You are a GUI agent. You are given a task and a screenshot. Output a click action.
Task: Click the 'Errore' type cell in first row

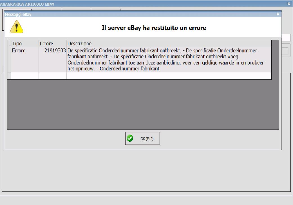[25, 60]
